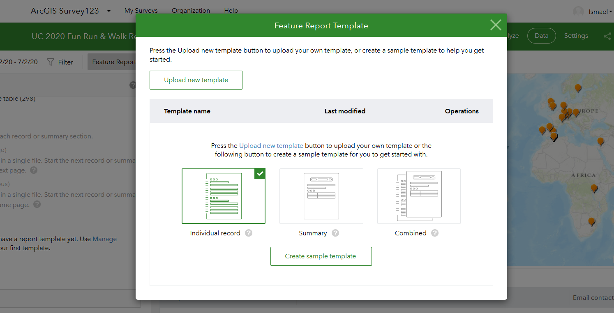The width and height of the screenshot is (614, 313).
Task: Open the Organization menu
Action: 191,11
